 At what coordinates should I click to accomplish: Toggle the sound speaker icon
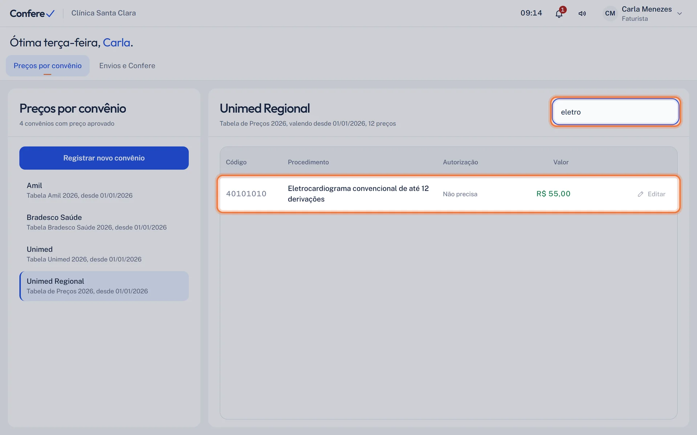coord(582,13)
